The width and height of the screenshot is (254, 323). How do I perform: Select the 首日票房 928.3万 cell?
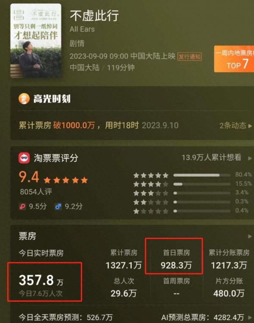pos(177,259)
